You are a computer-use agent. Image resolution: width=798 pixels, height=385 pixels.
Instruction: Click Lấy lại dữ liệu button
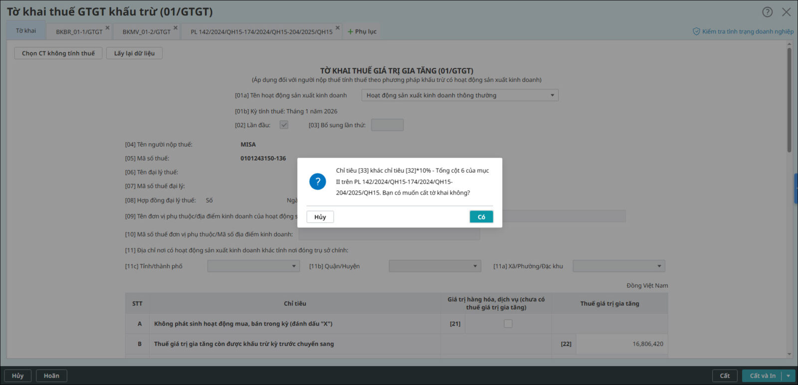coord(134,53)
